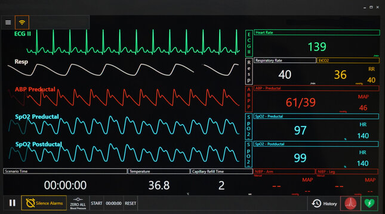
Task: Select the 00:00:00 stopwatch display
Action: [113, 203]
